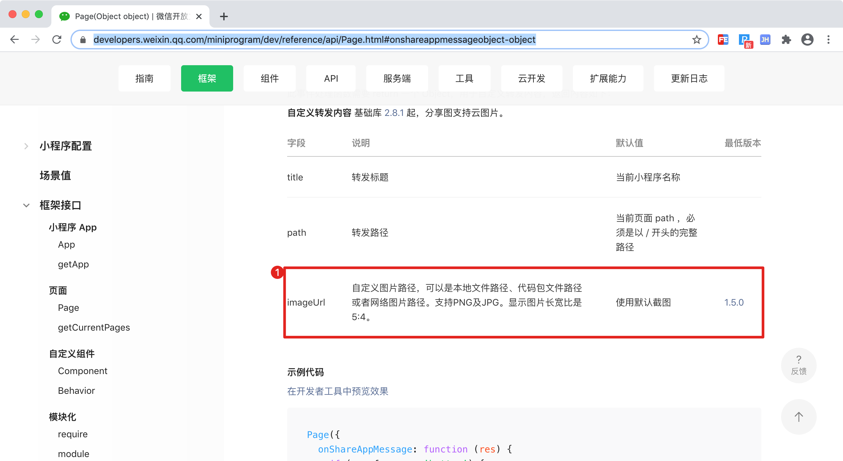Open the extensions puzzle-piece menu
843x461 pixels.
(786, 40)
